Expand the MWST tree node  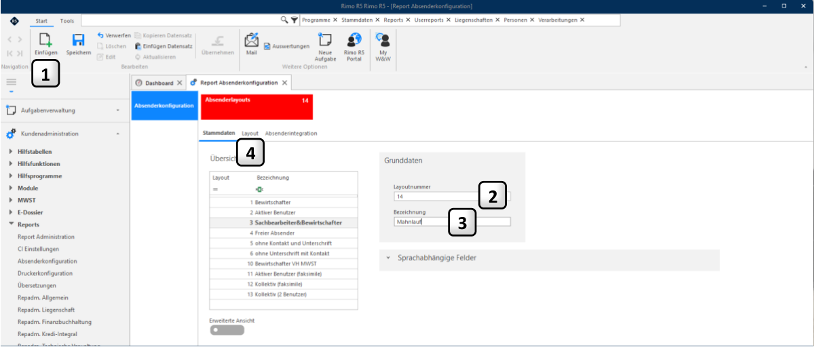point(11,200)
